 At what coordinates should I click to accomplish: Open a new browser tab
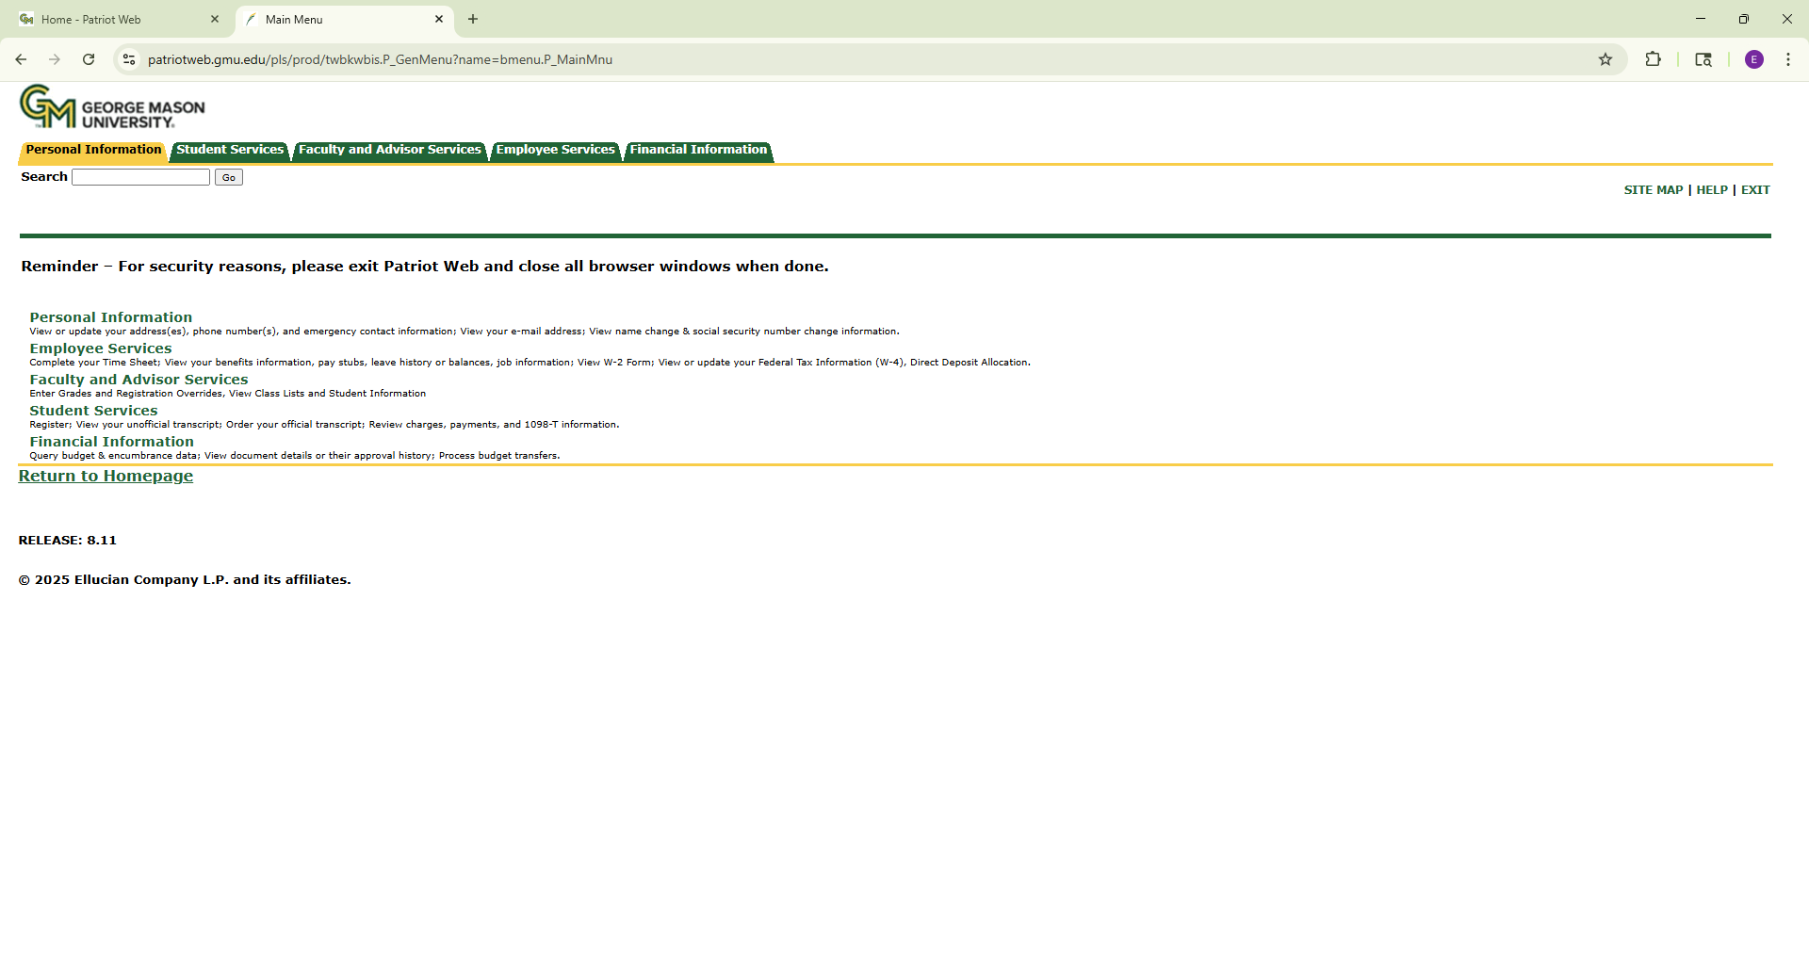tap(472, 19)
